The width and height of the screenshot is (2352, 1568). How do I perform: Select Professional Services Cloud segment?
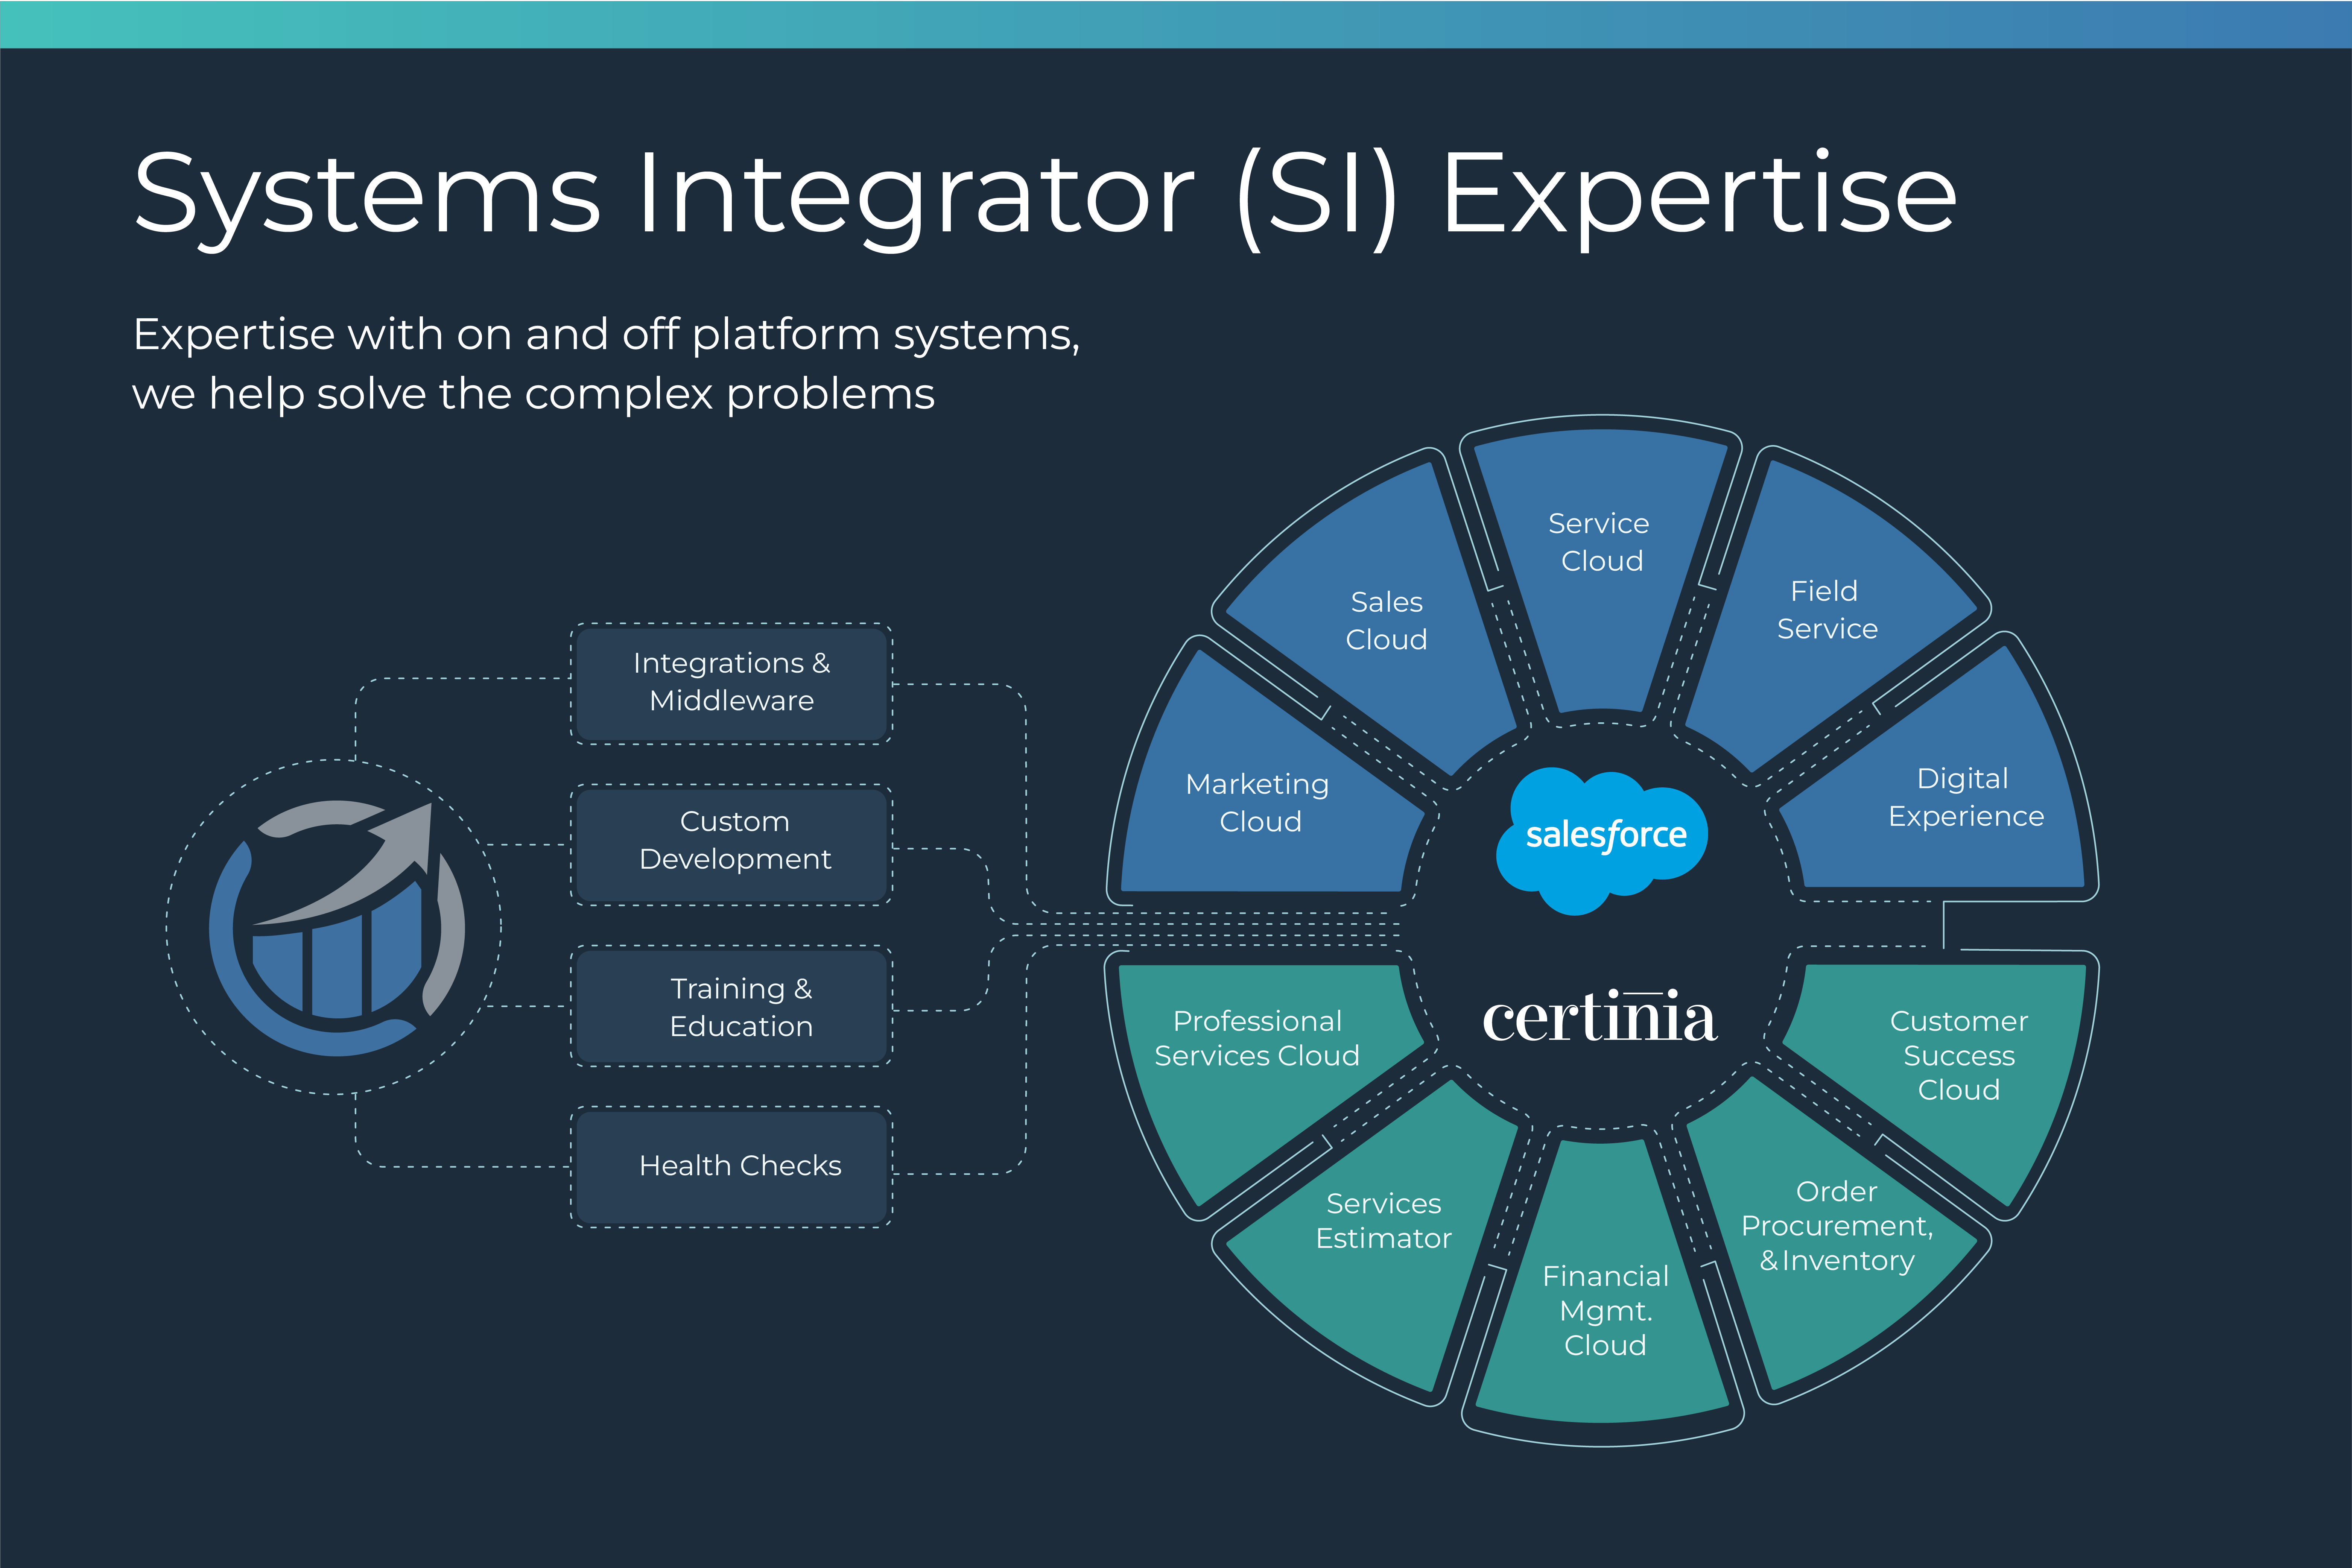[1257, 1039]
